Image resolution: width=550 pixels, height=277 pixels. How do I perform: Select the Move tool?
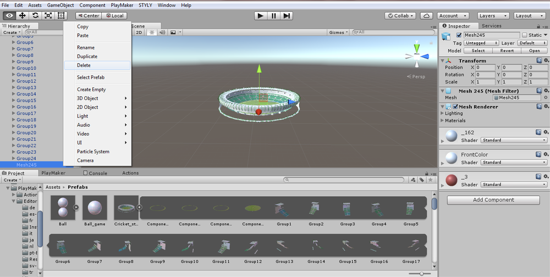click(23, 15)
